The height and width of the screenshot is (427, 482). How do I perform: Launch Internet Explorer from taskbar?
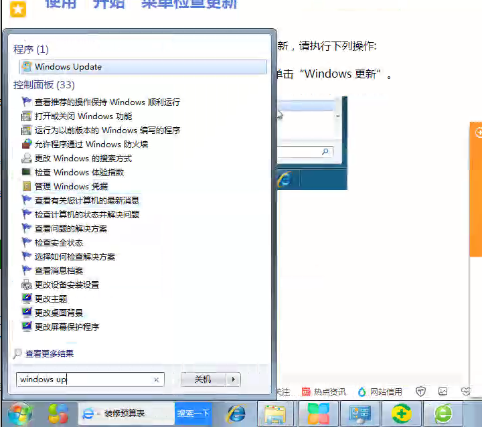pos(236,414)
